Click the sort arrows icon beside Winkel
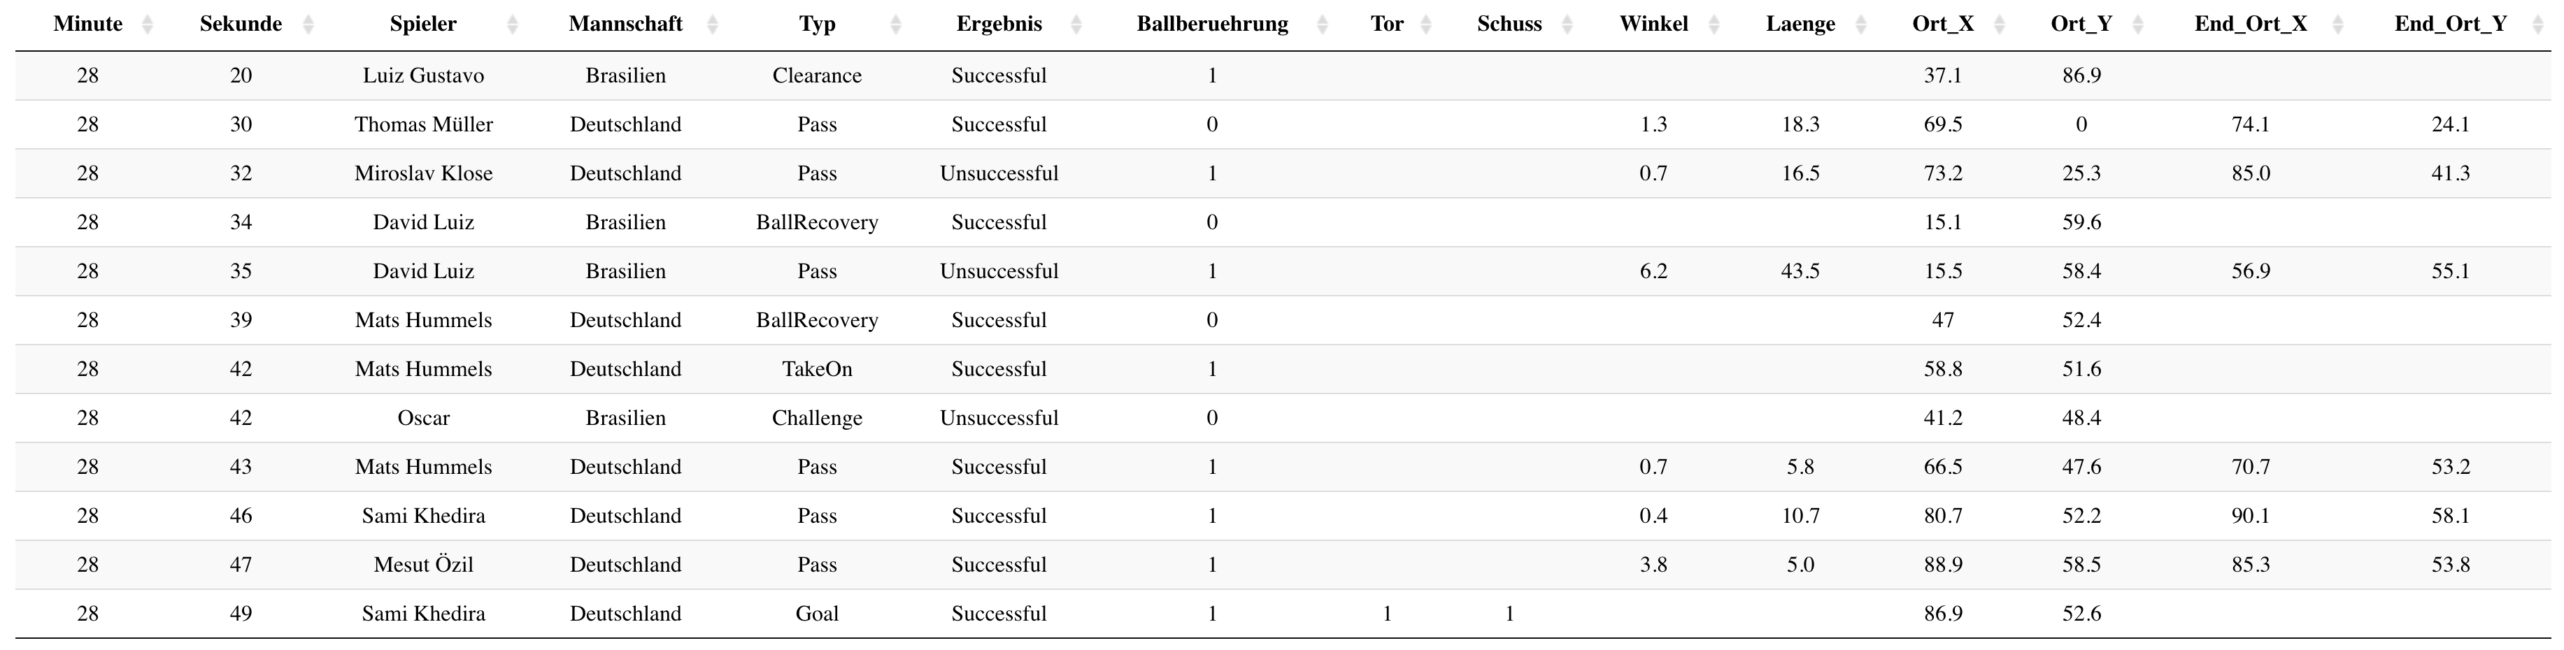2564x650 pixels. [1714, 25]
